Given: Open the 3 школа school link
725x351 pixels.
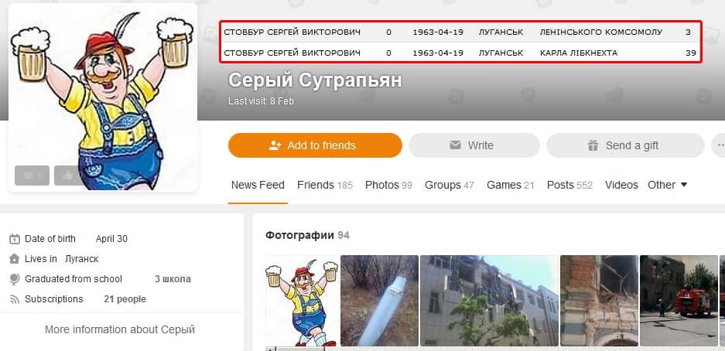Looking at the screenshot, I should click(x=173, y=279).
